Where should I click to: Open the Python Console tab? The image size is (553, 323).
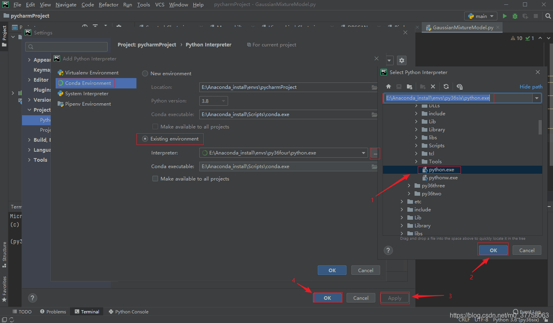pos(128,312)
